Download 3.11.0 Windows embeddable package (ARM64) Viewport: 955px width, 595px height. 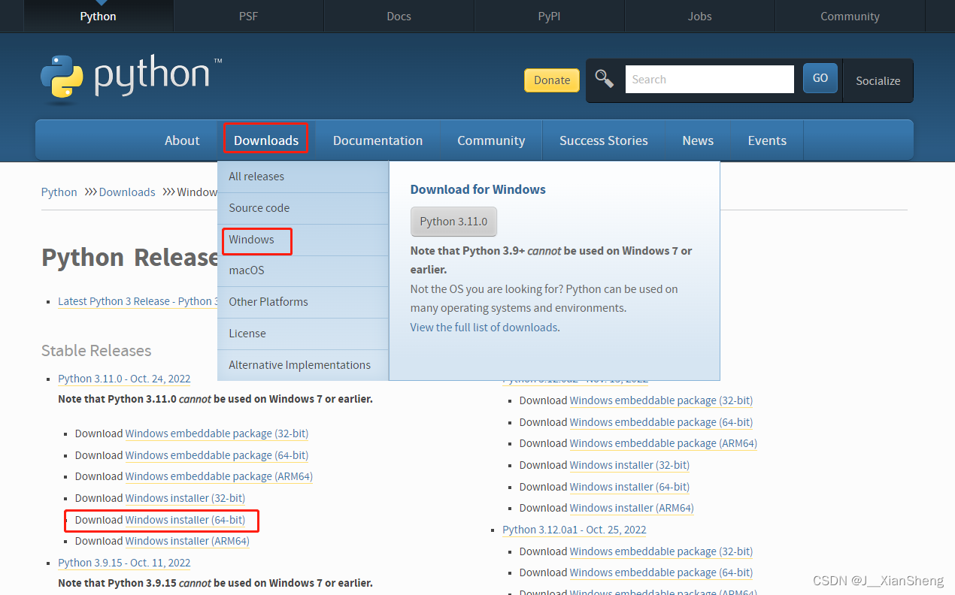pyautogui.click(x=219, y=476)
